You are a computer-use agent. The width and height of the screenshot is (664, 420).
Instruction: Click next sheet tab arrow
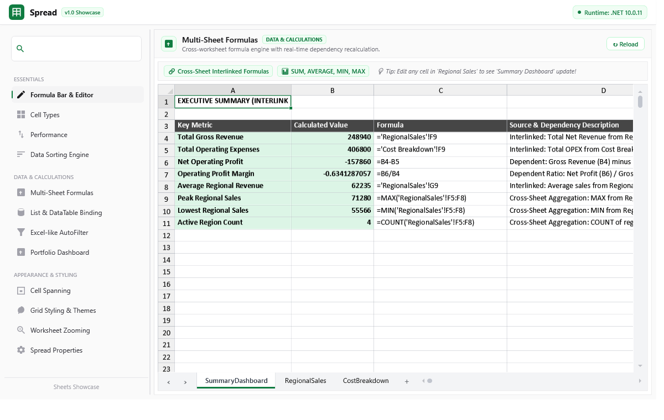(185, 382)
